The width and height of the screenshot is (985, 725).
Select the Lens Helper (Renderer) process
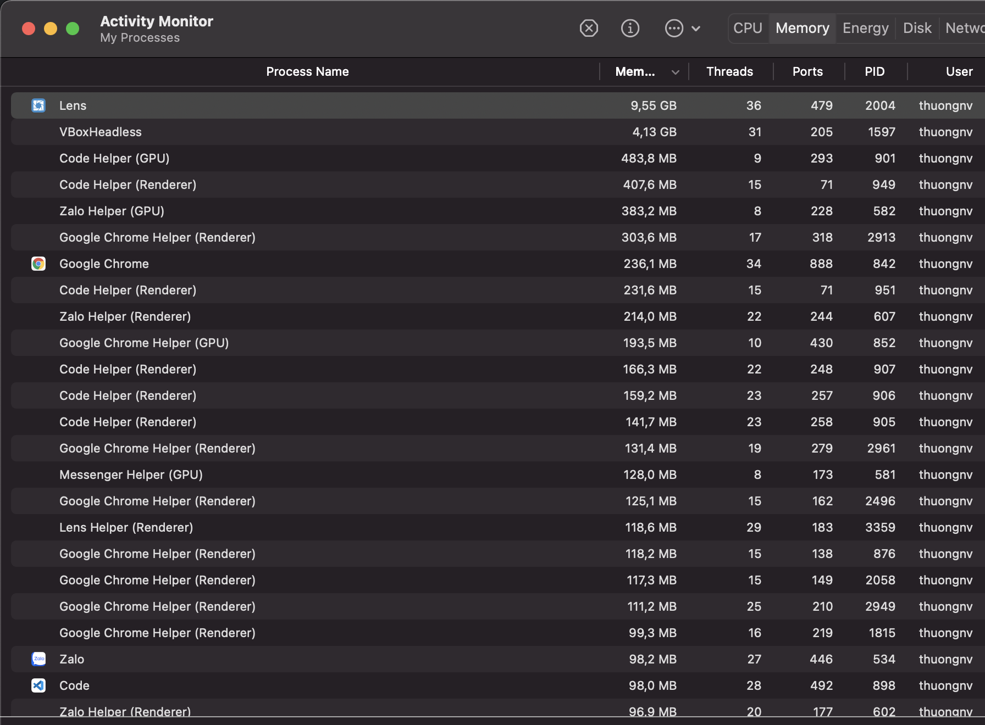[x=497, y=527]
